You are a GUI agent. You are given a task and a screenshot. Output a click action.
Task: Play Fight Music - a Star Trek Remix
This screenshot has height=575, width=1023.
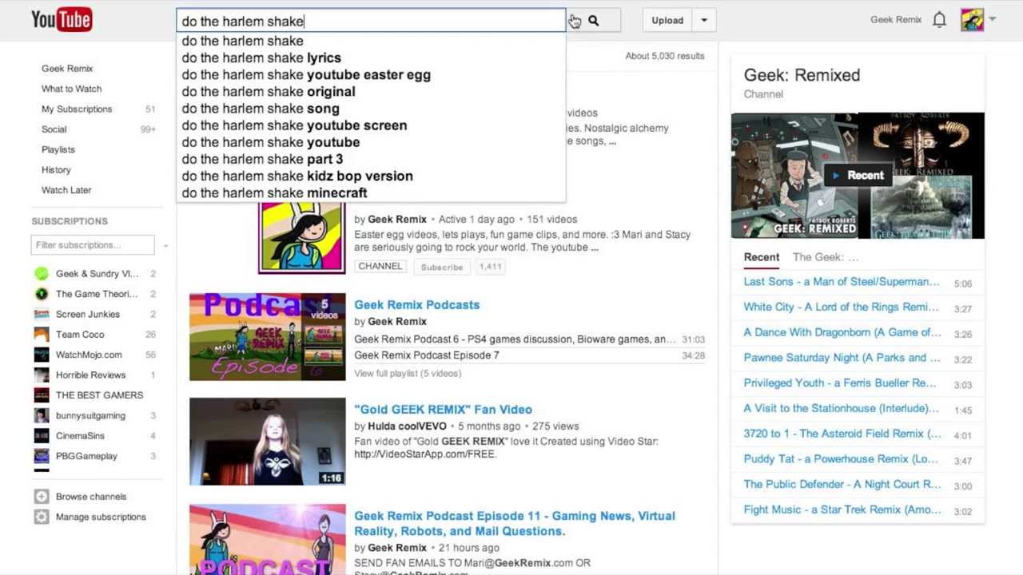(x=842, y=510)
